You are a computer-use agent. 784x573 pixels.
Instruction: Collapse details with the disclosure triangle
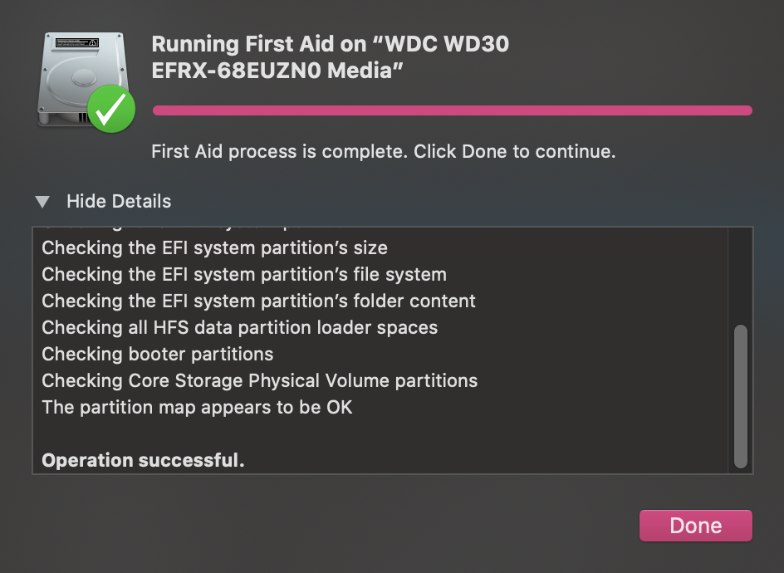pyautogui.click(x=42, y=202)
